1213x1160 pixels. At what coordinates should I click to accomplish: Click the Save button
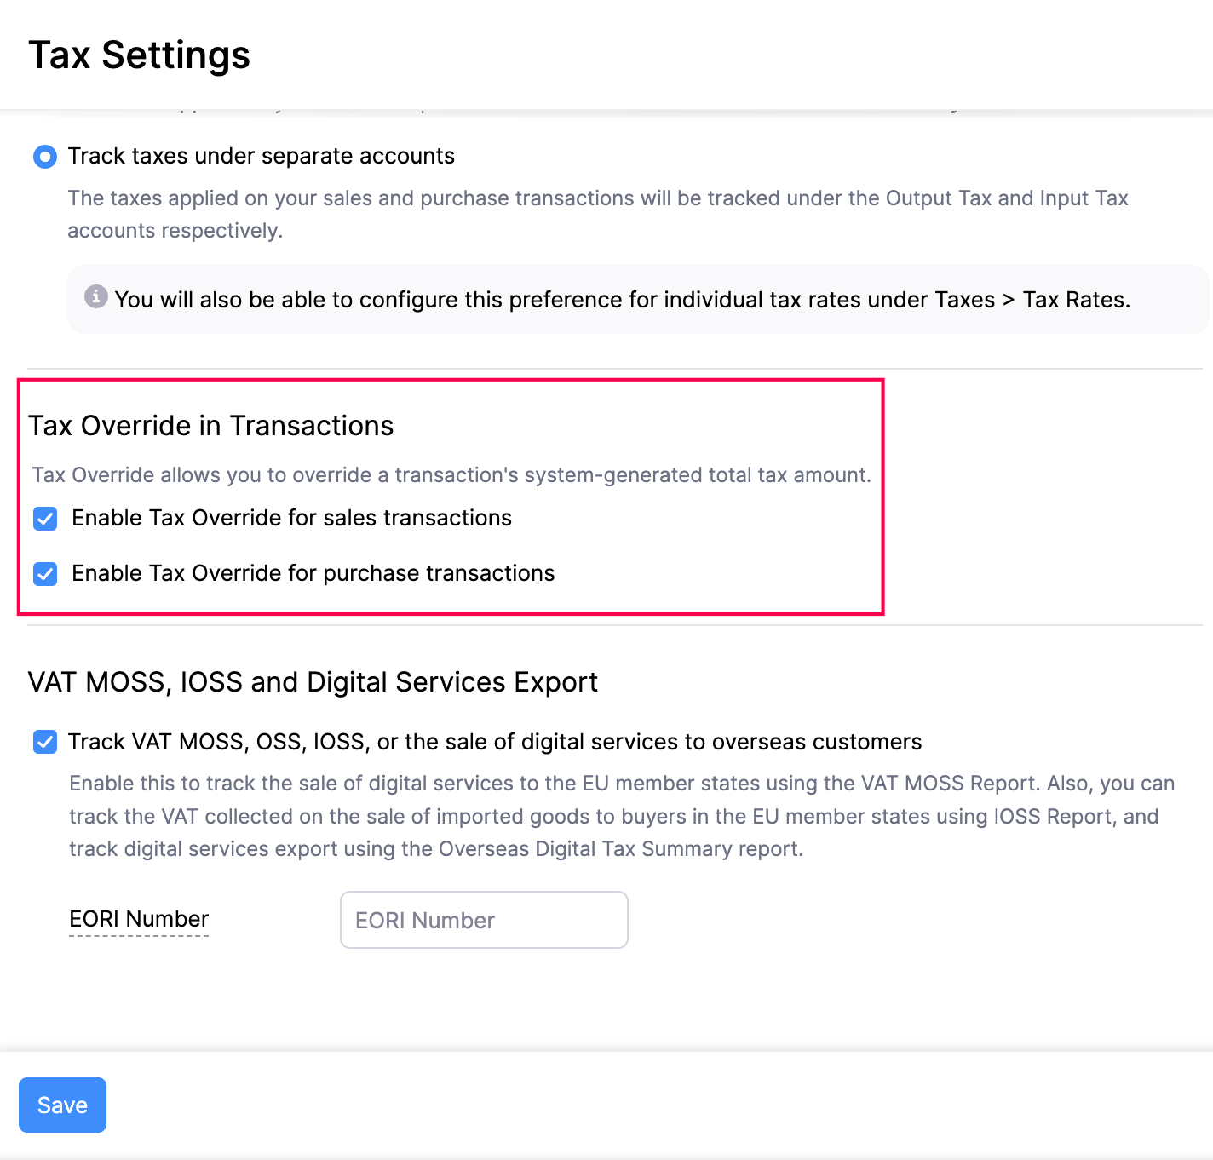point(62,1105)
